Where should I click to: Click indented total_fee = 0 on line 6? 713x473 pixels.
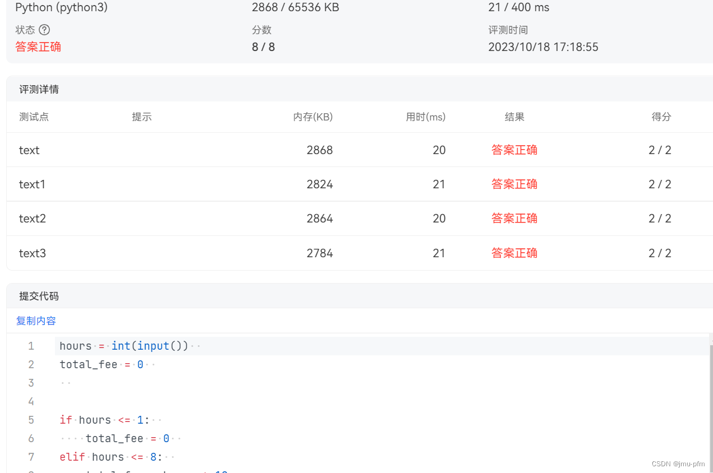pyautogui.click(x=127, y=438)
